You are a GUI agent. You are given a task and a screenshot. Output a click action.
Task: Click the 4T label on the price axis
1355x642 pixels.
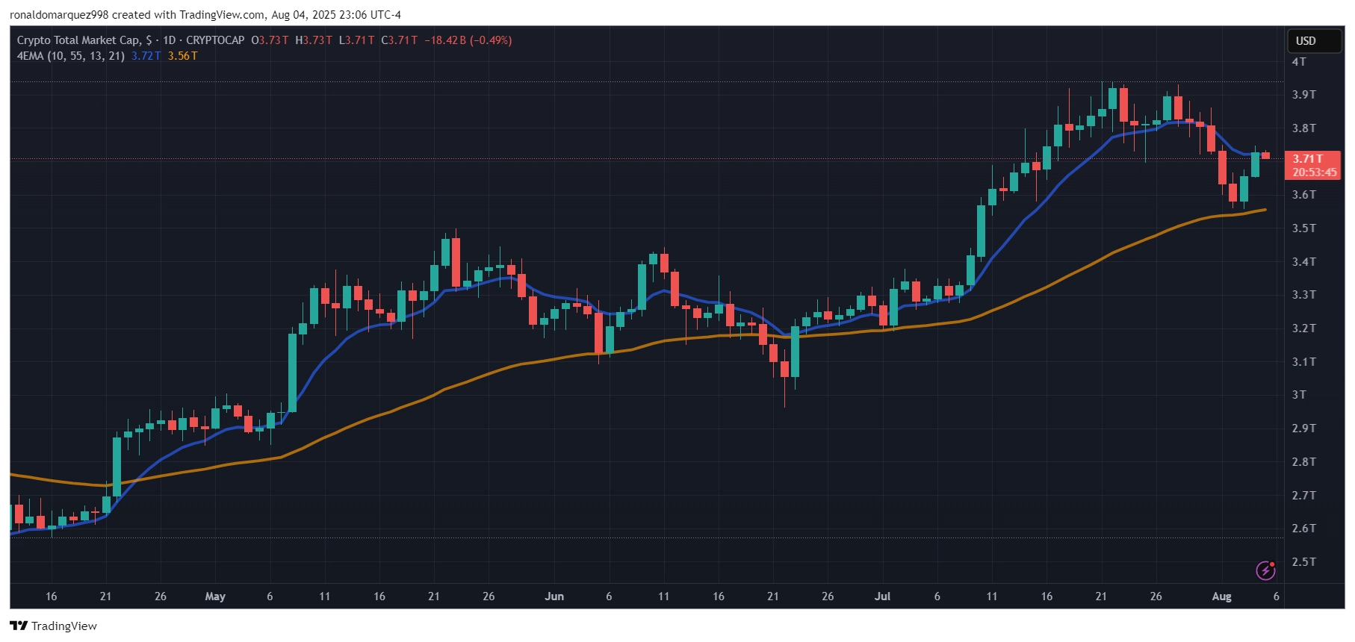tap(1300, 62)
